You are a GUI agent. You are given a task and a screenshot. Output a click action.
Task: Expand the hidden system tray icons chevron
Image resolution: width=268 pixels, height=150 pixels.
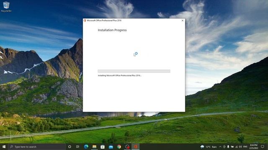click(220, 147)
